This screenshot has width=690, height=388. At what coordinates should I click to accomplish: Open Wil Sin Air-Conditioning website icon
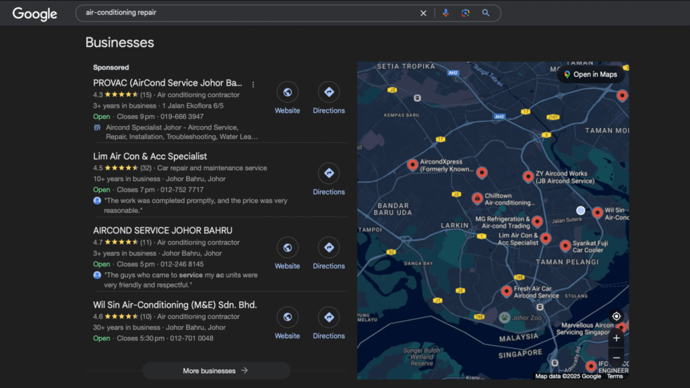click(x=287, y=317)
